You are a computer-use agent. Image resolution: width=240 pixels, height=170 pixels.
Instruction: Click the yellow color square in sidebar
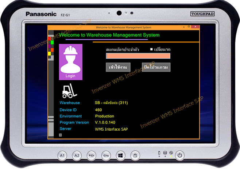point(49,54)
